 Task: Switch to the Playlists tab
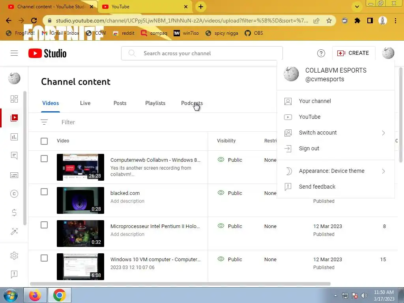click(x=155, y=103)
